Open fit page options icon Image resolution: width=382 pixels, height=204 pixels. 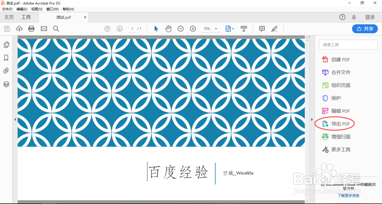230,29
